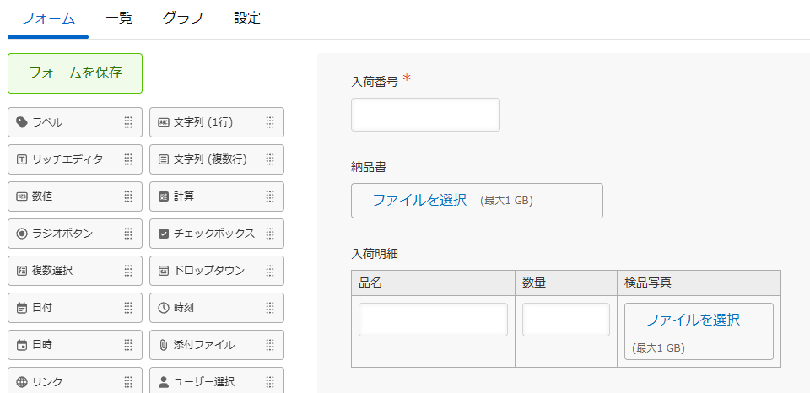Click drag handle of 複数選択
Image resolution: width=810 pixels, height=393 pixels.
coord(128,271)
